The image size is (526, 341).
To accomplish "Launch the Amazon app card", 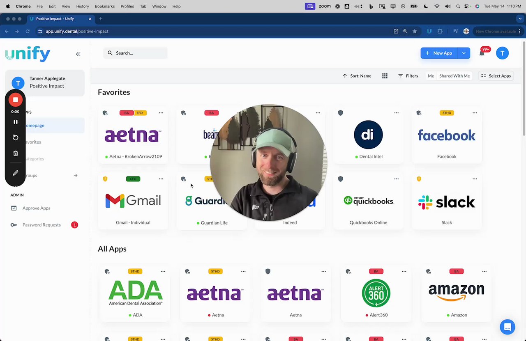I will (457, 293).
